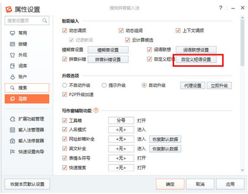Start 快速设置向导
The height and width of the screenshot is (194, 248).
(27, 152)
